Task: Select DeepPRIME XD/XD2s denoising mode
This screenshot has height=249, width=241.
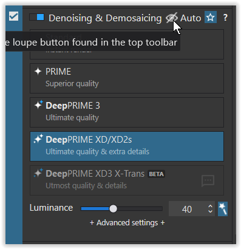Action: (127, 146)
